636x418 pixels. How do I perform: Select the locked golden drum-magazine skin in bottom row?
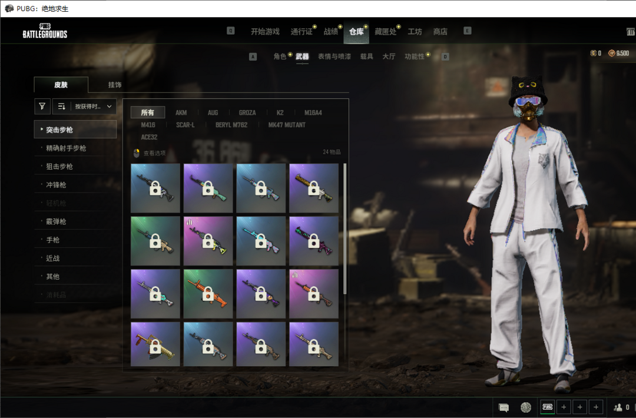click(x=155, y=344)
